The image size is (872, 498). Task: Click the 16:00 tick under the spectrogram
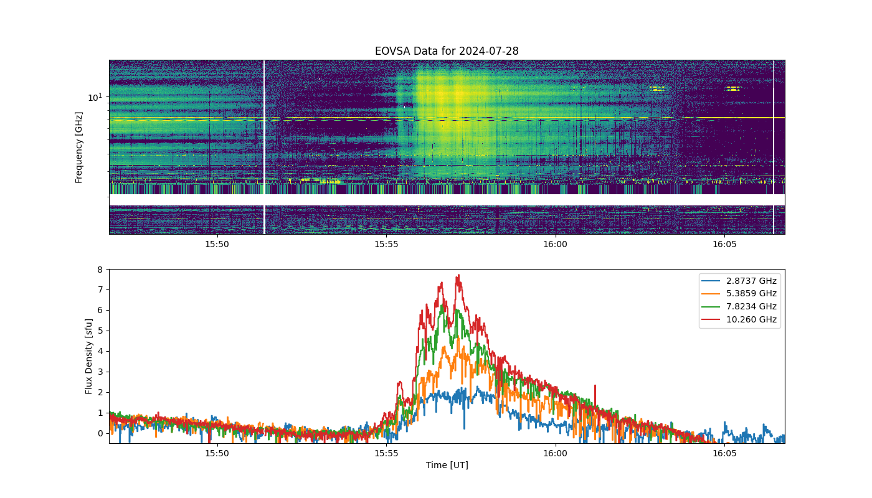coord(555,244)
